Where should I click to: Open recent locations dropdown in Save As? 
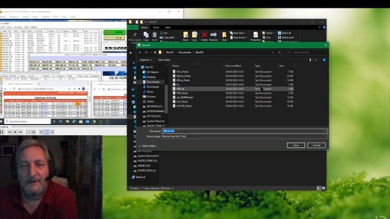click(151, 52)
